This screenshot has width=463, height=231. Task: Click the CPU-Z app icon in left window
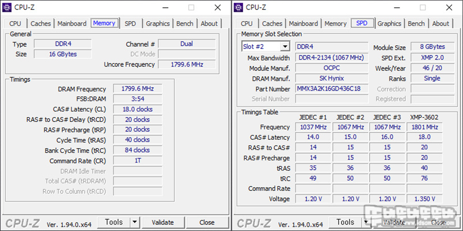pos(7,7)
